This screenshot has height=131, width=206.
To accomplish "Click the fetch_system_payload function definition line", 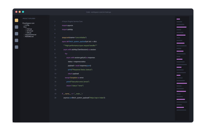I will (79, 41).
